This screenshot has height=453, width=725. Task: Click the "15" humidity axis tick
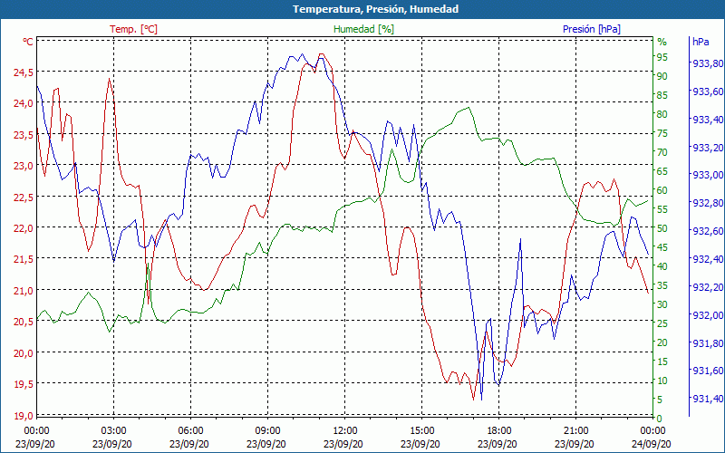(662, 361)
